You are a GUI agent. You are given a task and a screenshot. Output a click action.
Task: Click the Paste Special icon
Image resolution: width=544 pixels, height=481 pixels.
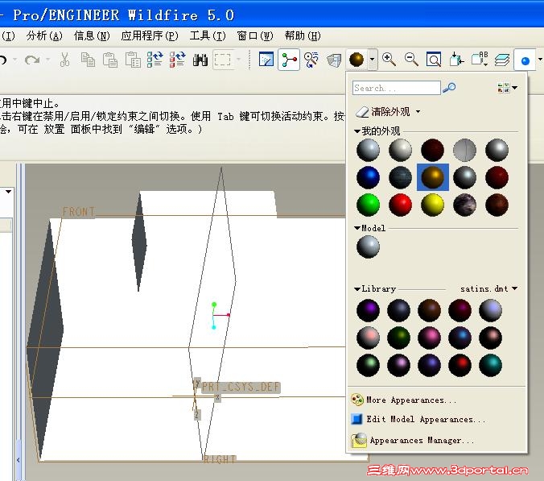(x=133, y=60)
